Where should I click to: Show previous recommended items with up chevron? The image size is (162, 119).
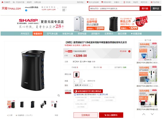[x=144, y=114]
